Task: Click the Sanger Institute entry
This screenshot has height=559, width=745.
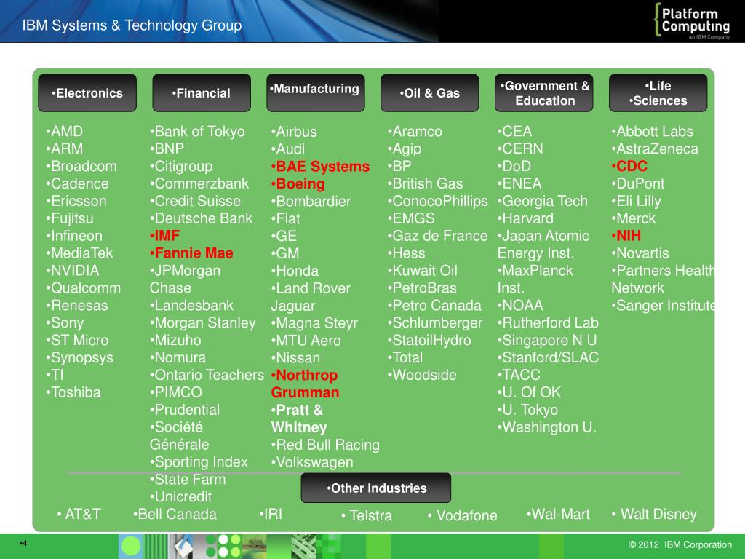Action: pos(664,305)
